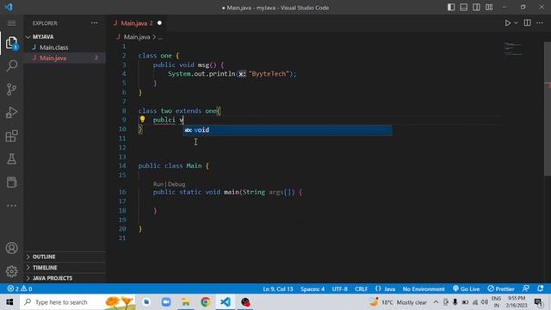Change line ending via CRLF
The image size is (551, 310).
(362, 289)
